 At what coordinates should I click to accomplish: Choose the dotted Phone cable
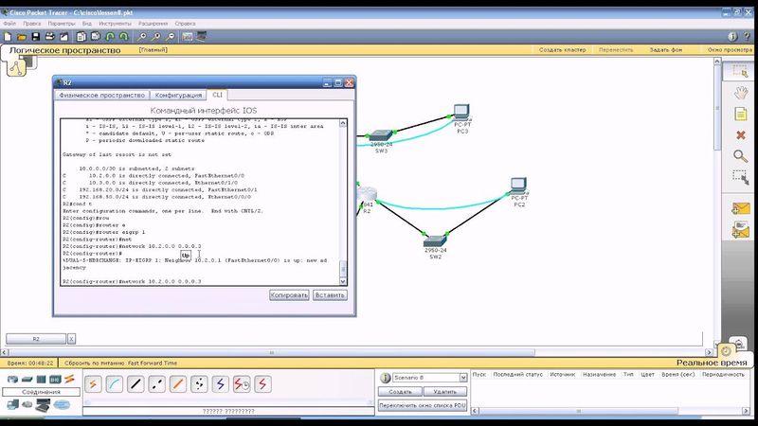tap(199, 384)
